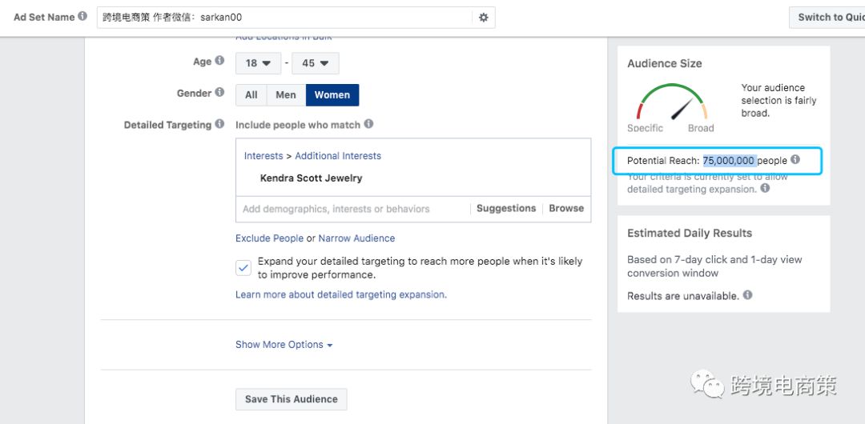Open the minimum age 18 dropdown
Image resolution: width=865 pixels, height=424 pixels.
[258, 63]
